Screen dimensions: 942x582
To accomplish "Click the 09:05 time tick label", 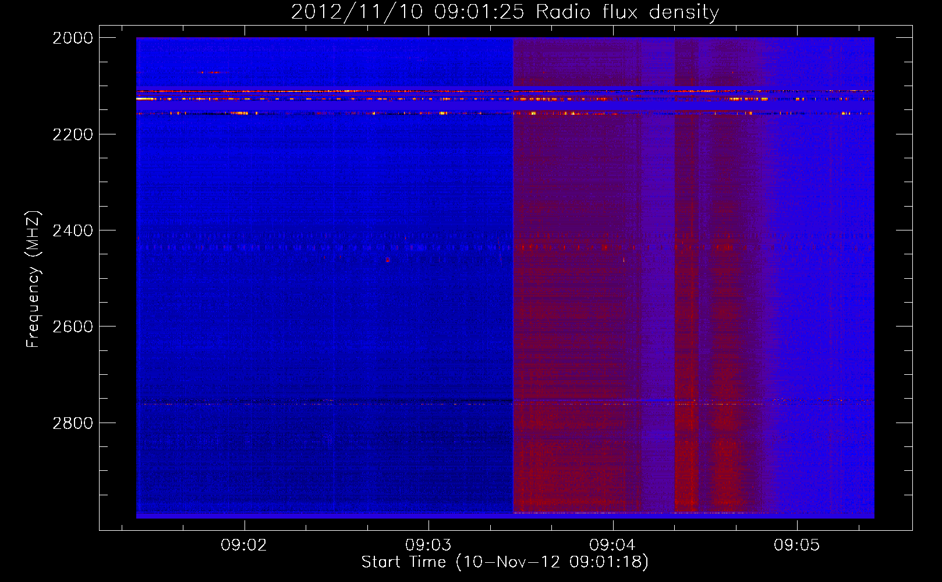I will point(796,545).
